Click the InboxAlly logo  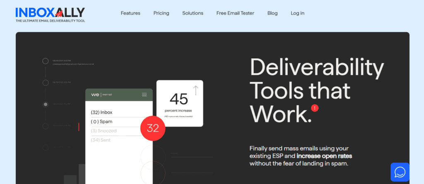click(x=50, y=15)
